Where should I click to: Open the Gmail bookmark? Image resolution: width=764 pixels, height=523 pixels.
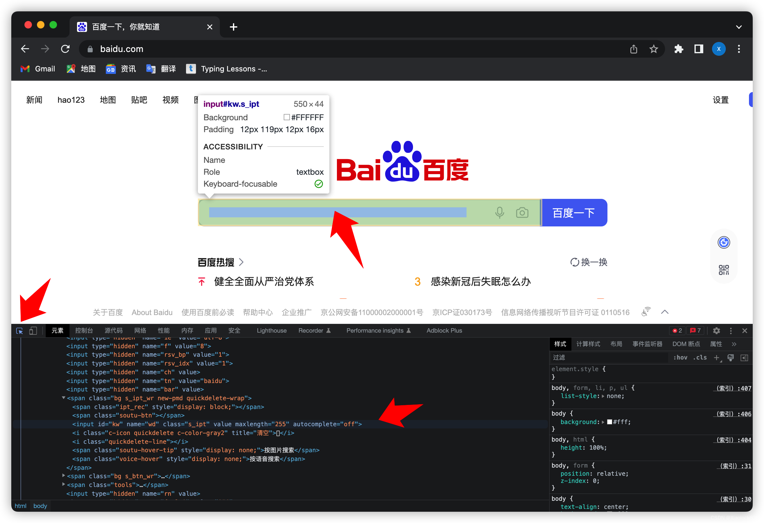click(x=38, y=69)
